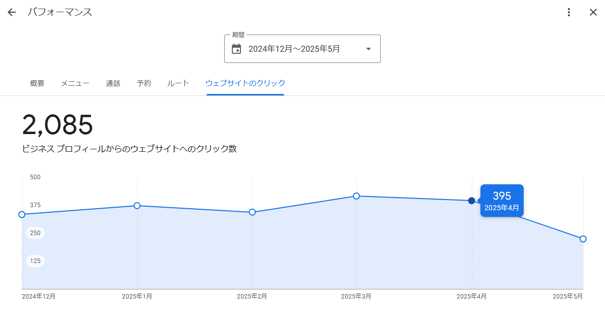Select the 2025年1月 data point
This screenshot has width=605, height=325.
pos(137,206)
